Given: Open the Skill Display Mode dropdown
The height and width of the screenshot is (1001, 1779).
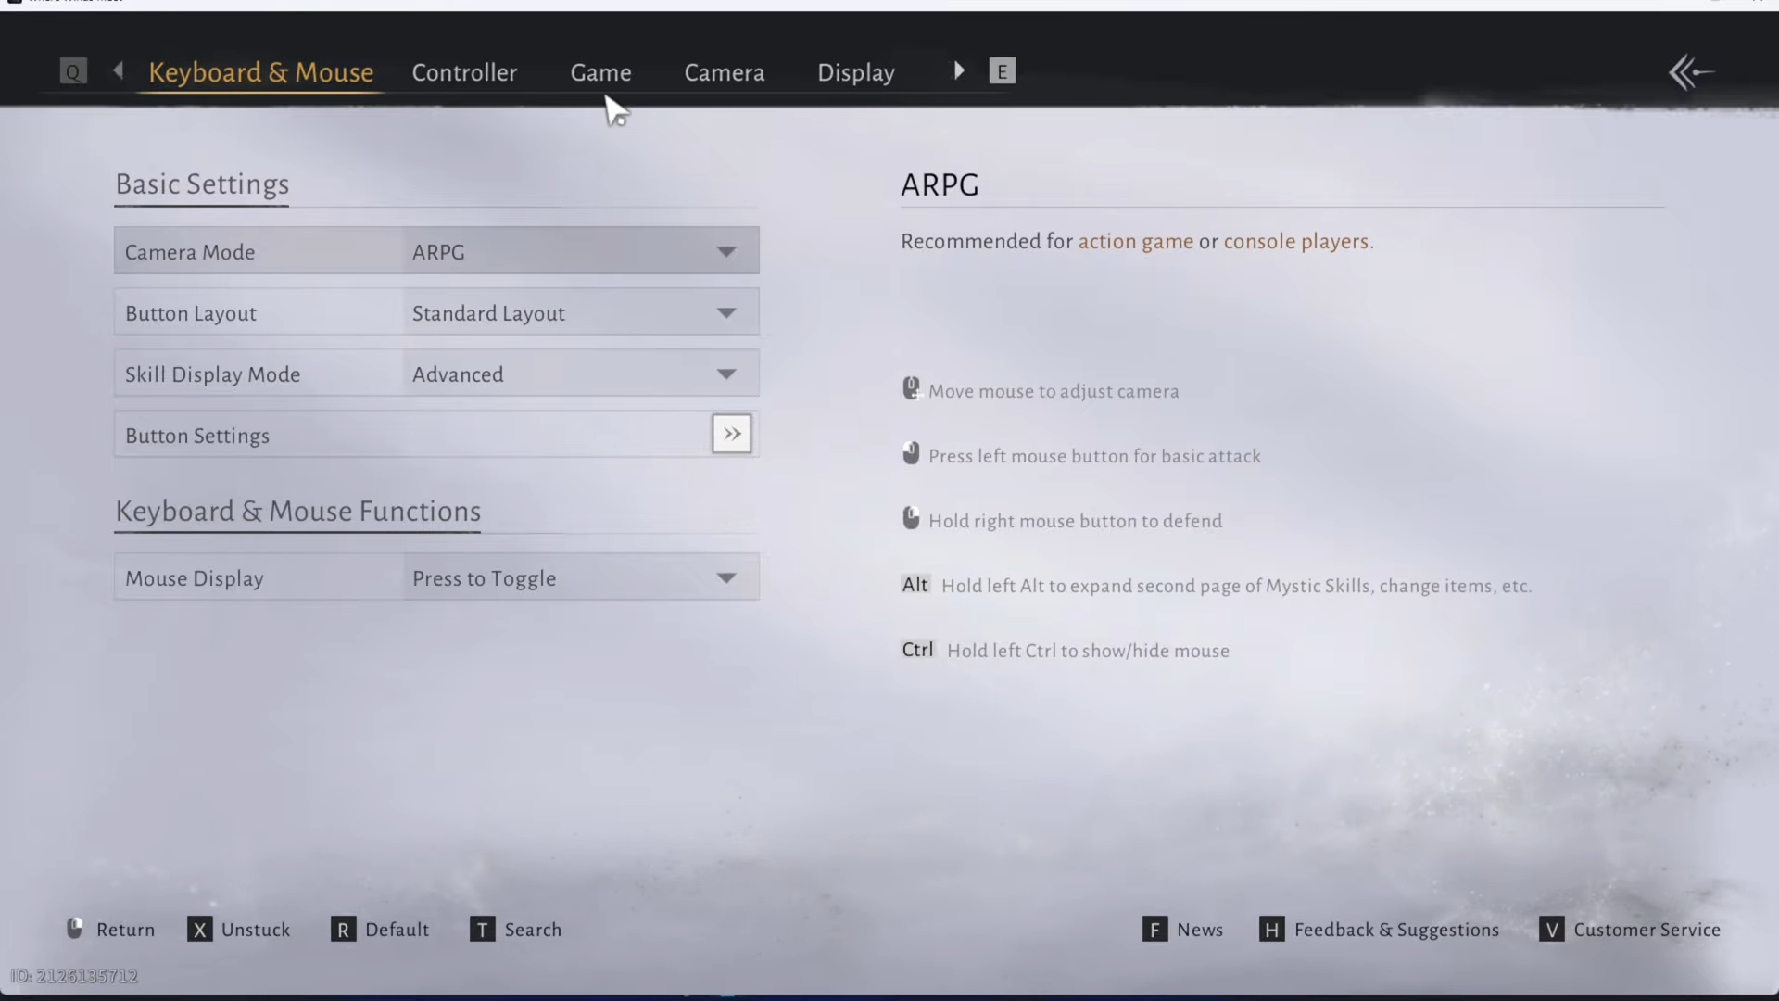Looking at the screenshot, I should click(x=725, y=374).
